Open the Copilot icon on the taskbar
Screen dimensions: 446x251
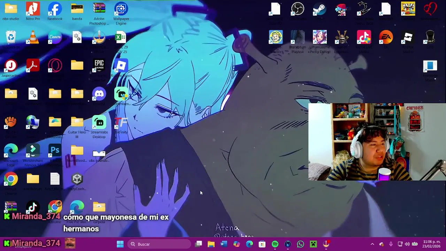tap(237, 244)
